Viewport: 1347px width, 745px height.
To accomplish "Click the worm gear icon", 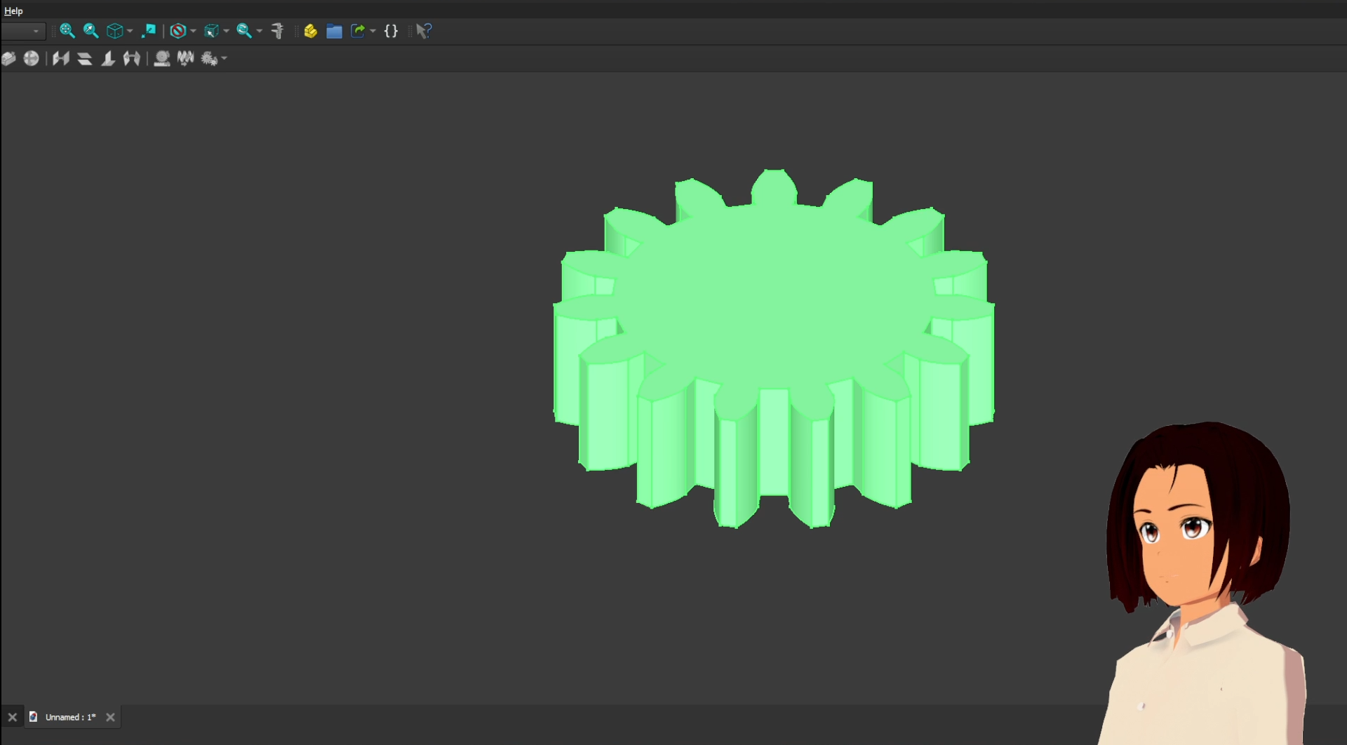I will pyautogui.click(x=185, y=59).
